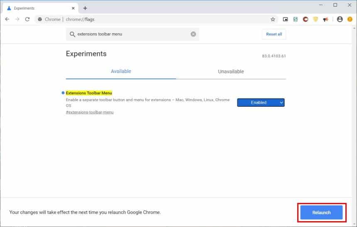Click the flag description text
The height and width of the screenshot is (227, 357).
coord(148,103)
